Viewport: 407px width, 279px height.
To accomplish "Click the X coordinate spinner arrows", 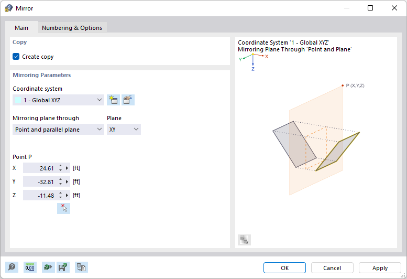I will point(60,168).
